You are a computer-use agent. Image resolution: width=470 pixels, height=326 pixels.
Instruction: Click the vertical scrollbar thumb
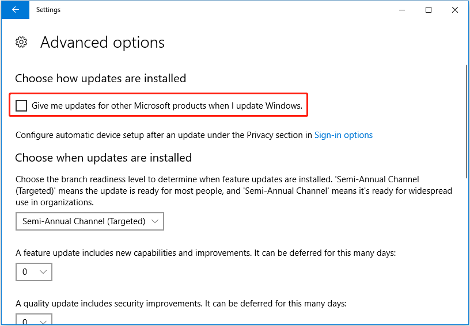[x=465, y=121]
